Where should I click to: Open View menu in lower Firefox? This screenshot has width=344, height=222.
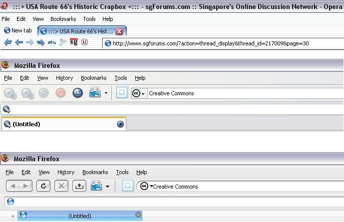click(44, 172)
